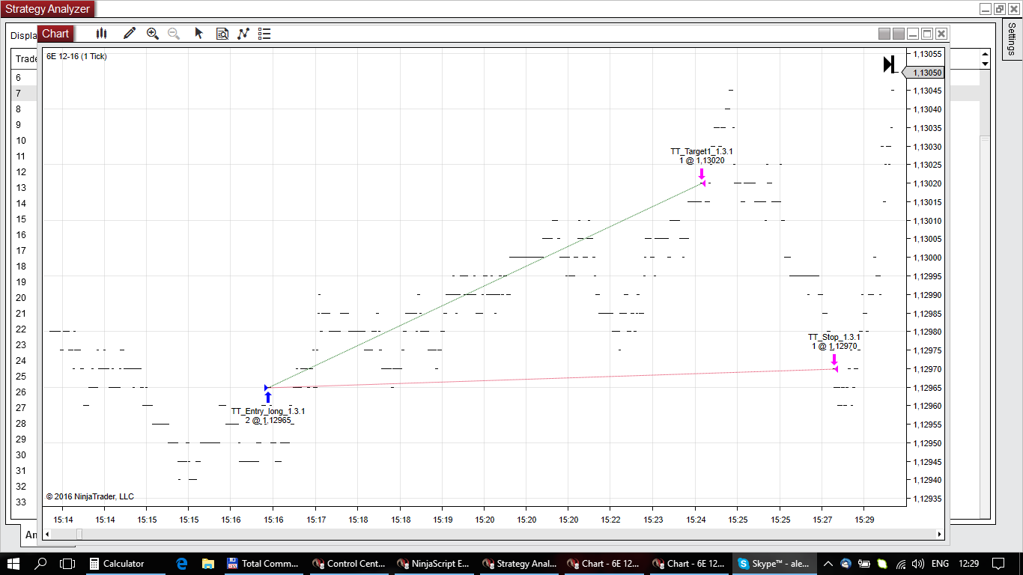Click the scroll-to-last-bar icon on chart
This screenshot has width=1023, height=575.
pos(889,64)
